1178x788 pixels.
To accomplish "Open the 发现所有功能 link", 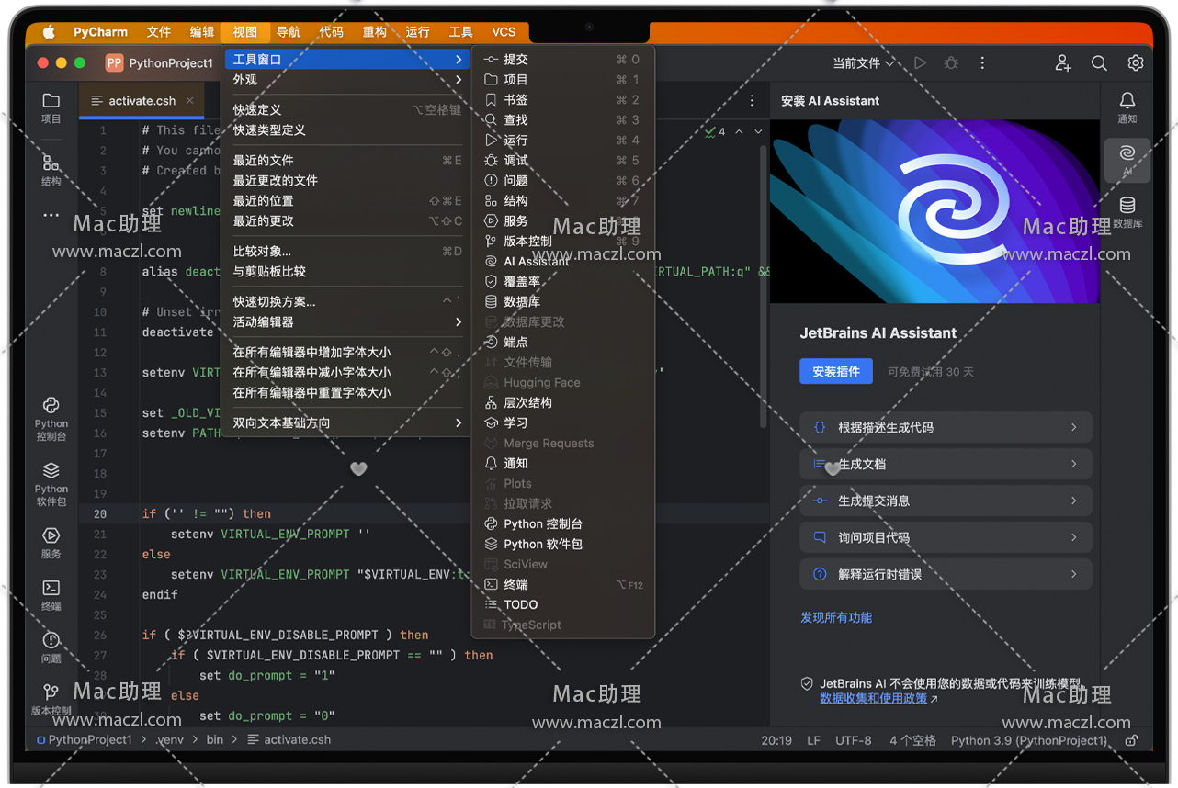I will click(x=836, y=617).
